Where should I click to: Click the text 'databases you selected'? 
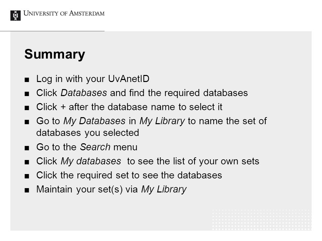(88, 133)
